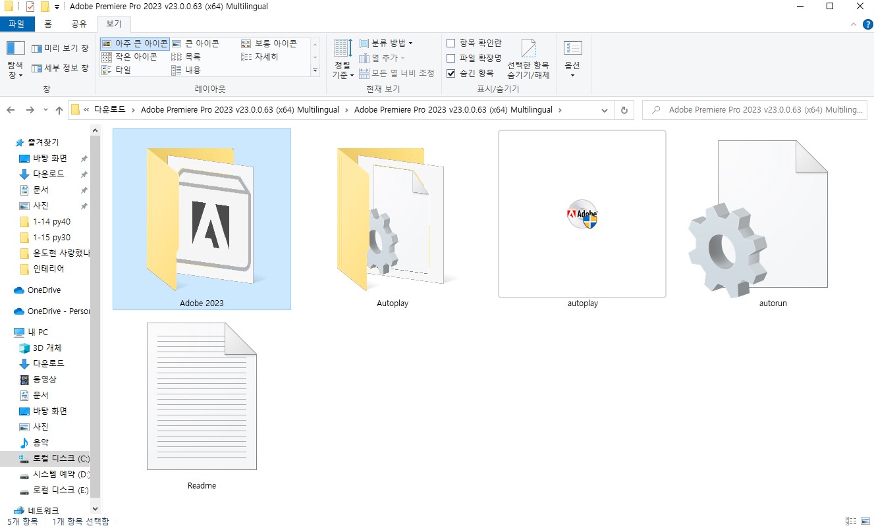Click the navigation pane scroll down arrow

96,508
